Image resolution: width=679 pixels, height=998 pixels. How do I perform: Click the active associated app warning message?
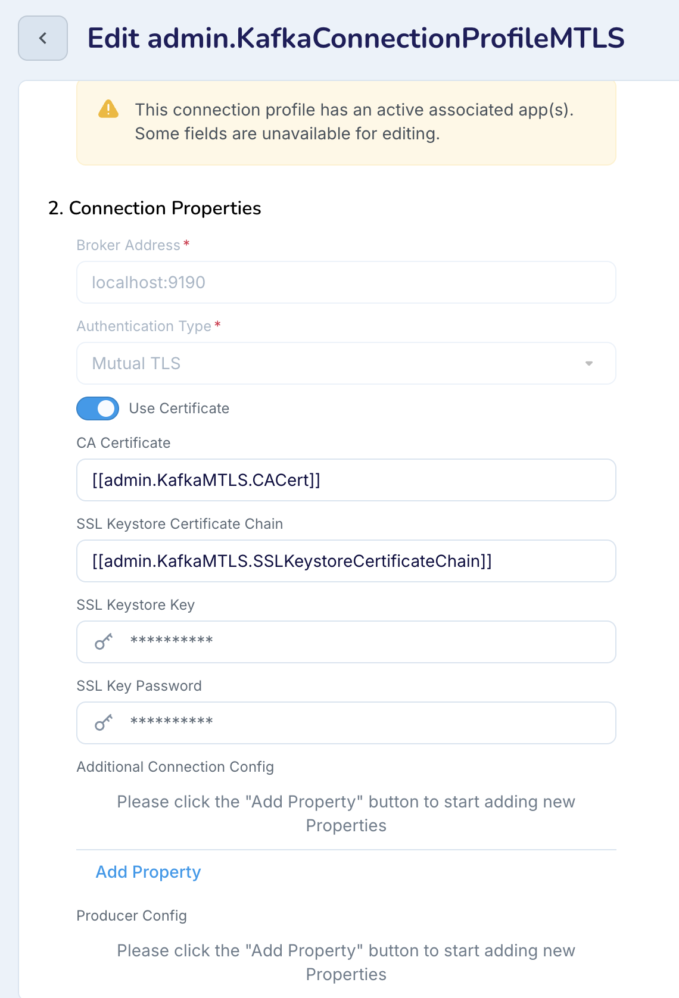[x=354, y=121]
